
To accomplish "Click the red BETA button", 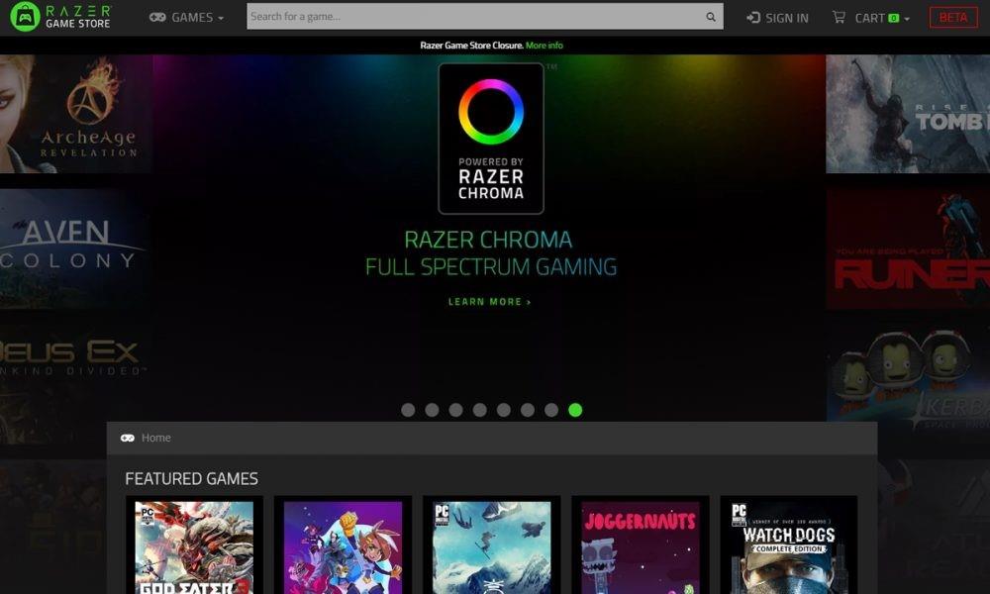I will point(953,17).
